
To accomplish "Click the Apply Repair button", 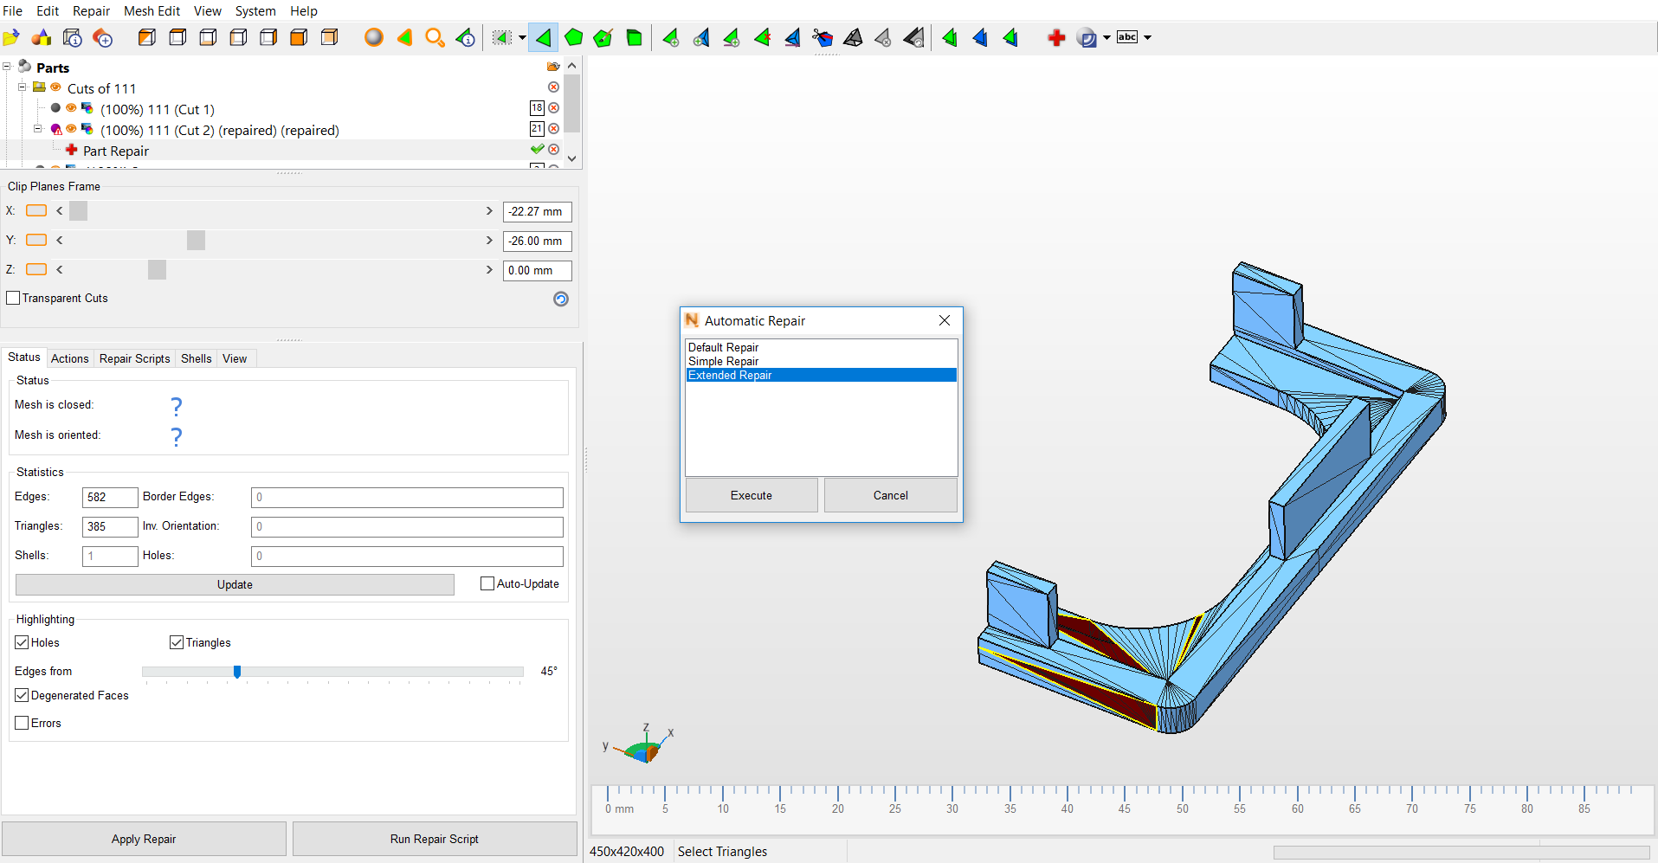I will point(144,839).
